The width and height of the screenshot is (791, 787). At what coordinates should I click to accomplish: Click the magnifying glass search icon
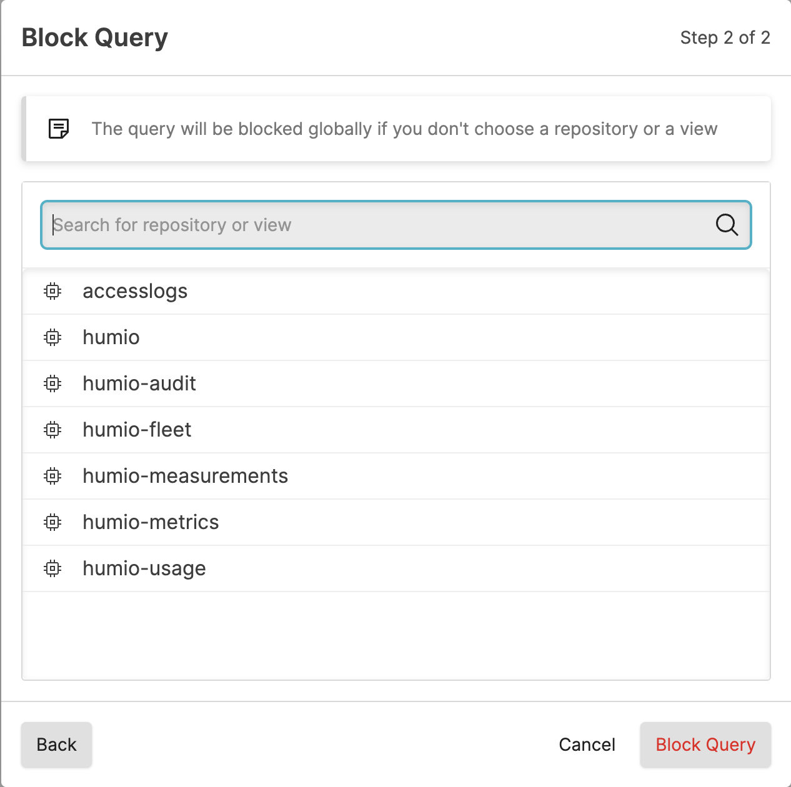point(727,225)
